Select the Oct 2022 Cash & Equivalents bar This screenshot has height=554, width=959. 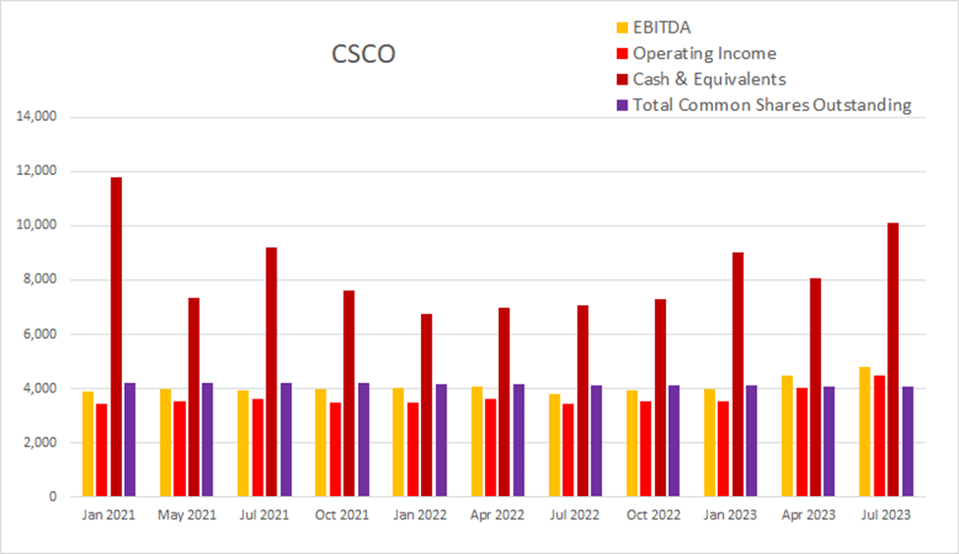coord(661,398)
